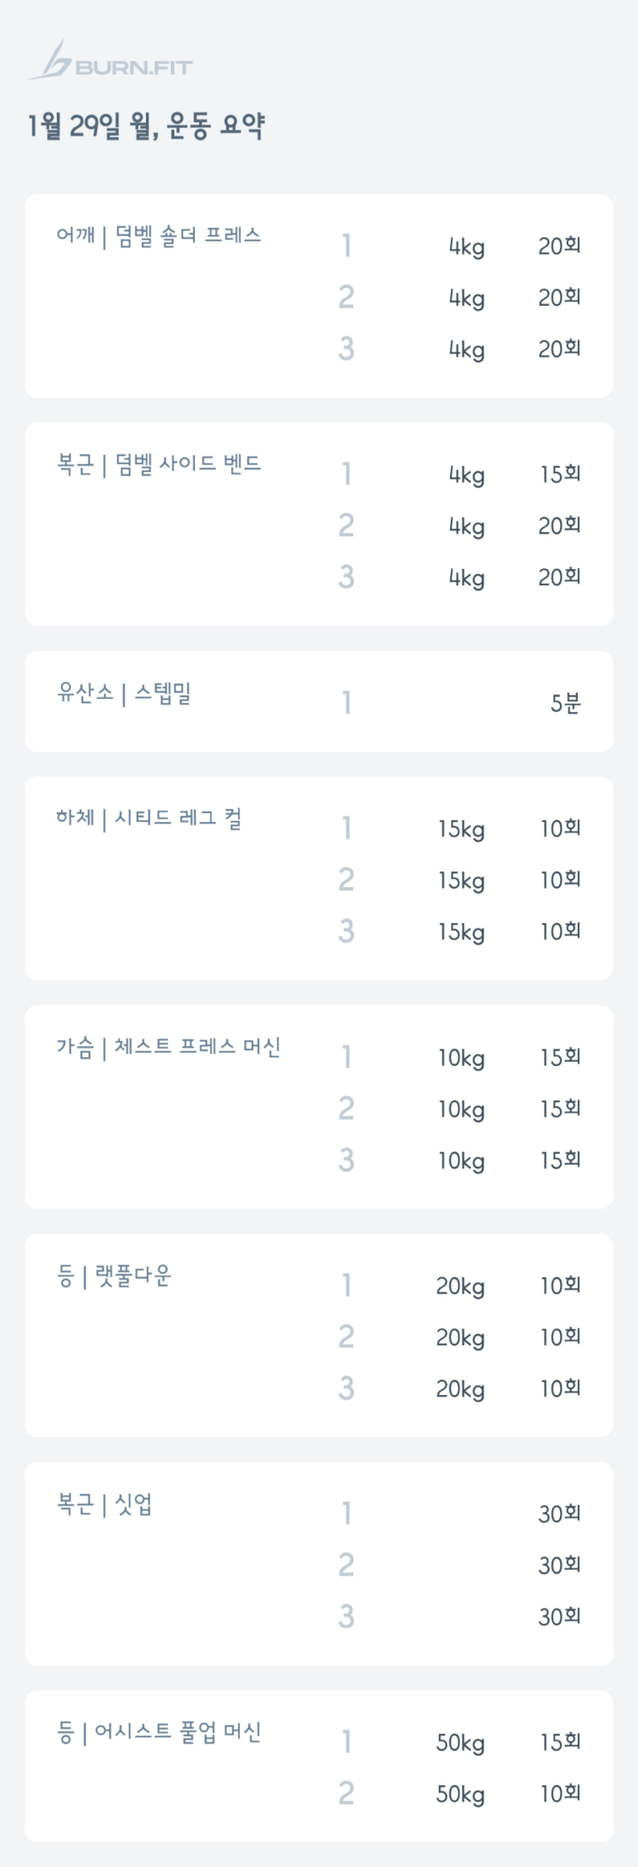Open the 어시스트 풀업 머신 exercise

coord(159,1733)
